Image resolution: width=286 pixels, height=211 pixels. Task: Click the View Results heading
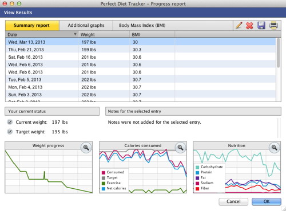pos(18,13)
